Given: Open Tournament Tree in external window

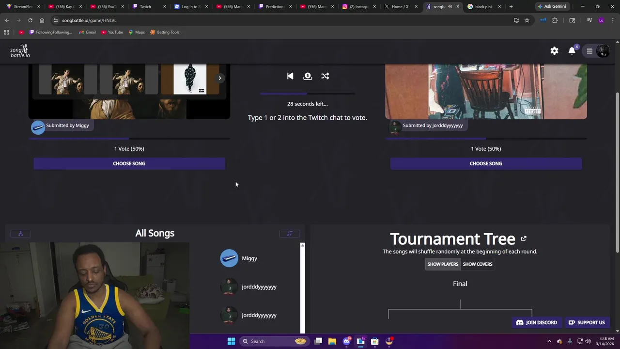Looking at the screenshot, I should pos(524,238).
